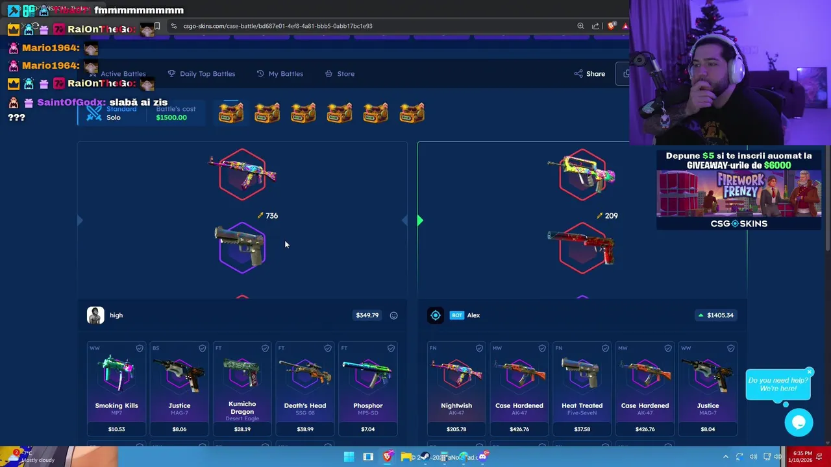Click the trophy icon beside Daily Top Battles

point(171,74)
